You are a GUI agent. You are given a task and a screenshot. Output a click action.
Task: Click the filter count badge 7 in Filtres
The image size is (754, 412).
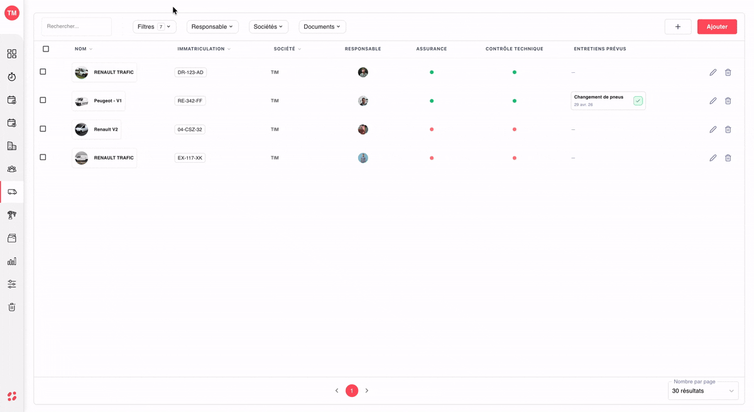click(161, 27)
